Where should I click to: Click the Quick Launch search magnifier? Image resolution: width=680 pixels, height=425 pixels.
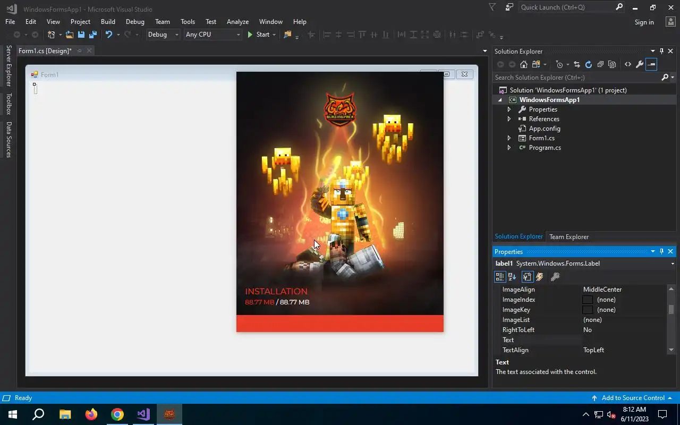619,7
